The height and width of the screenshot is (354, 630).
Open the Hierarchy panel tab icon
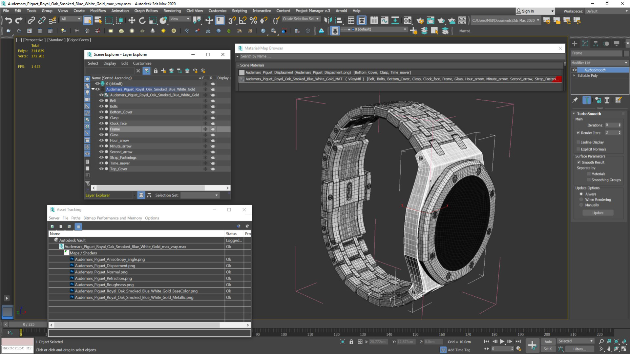point(596,44)
